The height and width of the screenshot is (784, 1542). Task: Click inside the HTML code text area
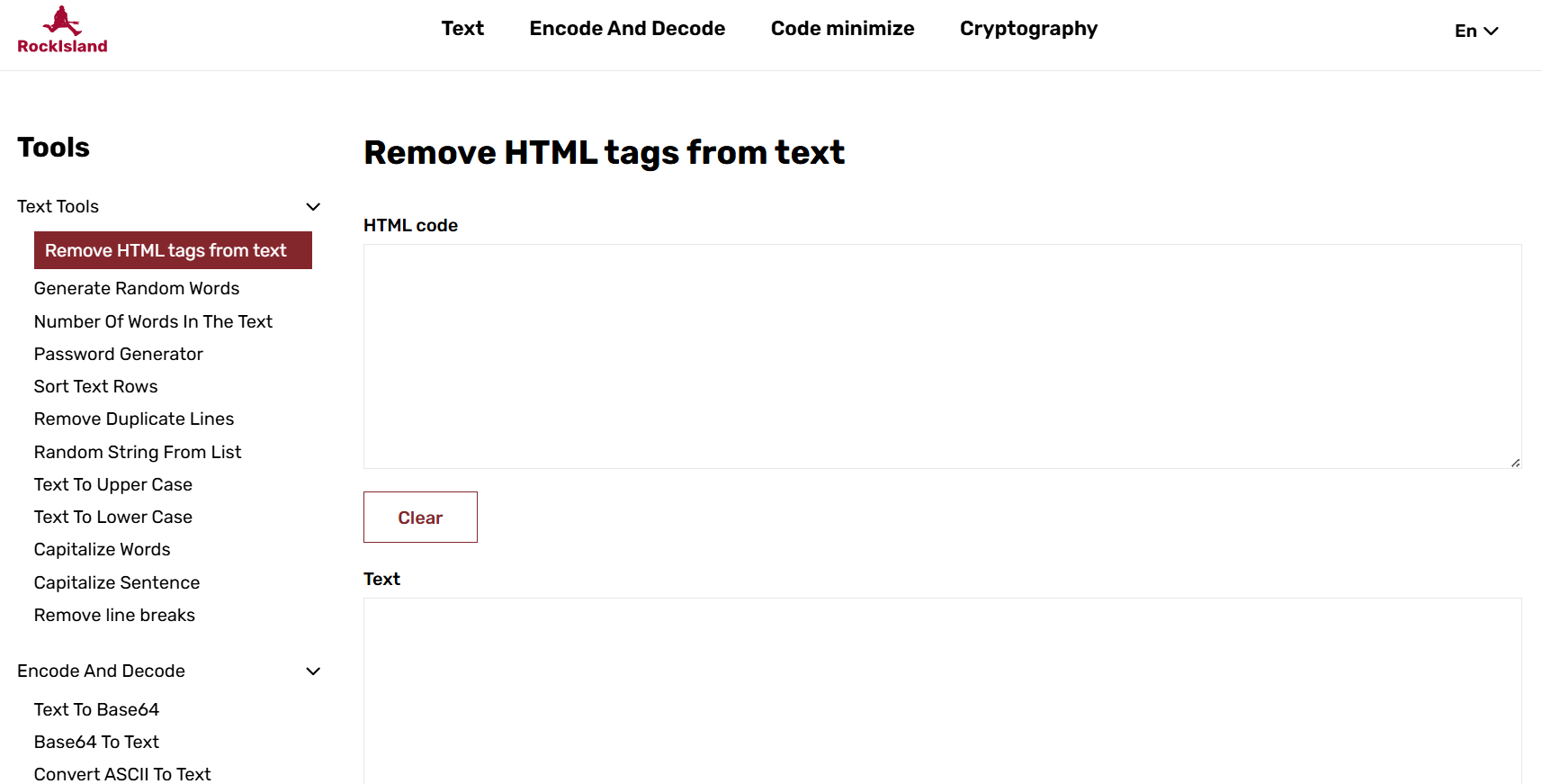coord(942,356)
